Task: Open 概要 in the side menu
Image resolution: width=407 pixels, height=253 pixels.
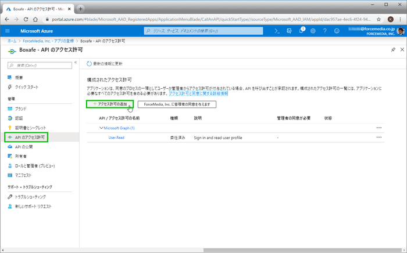Action: point(19,78)
